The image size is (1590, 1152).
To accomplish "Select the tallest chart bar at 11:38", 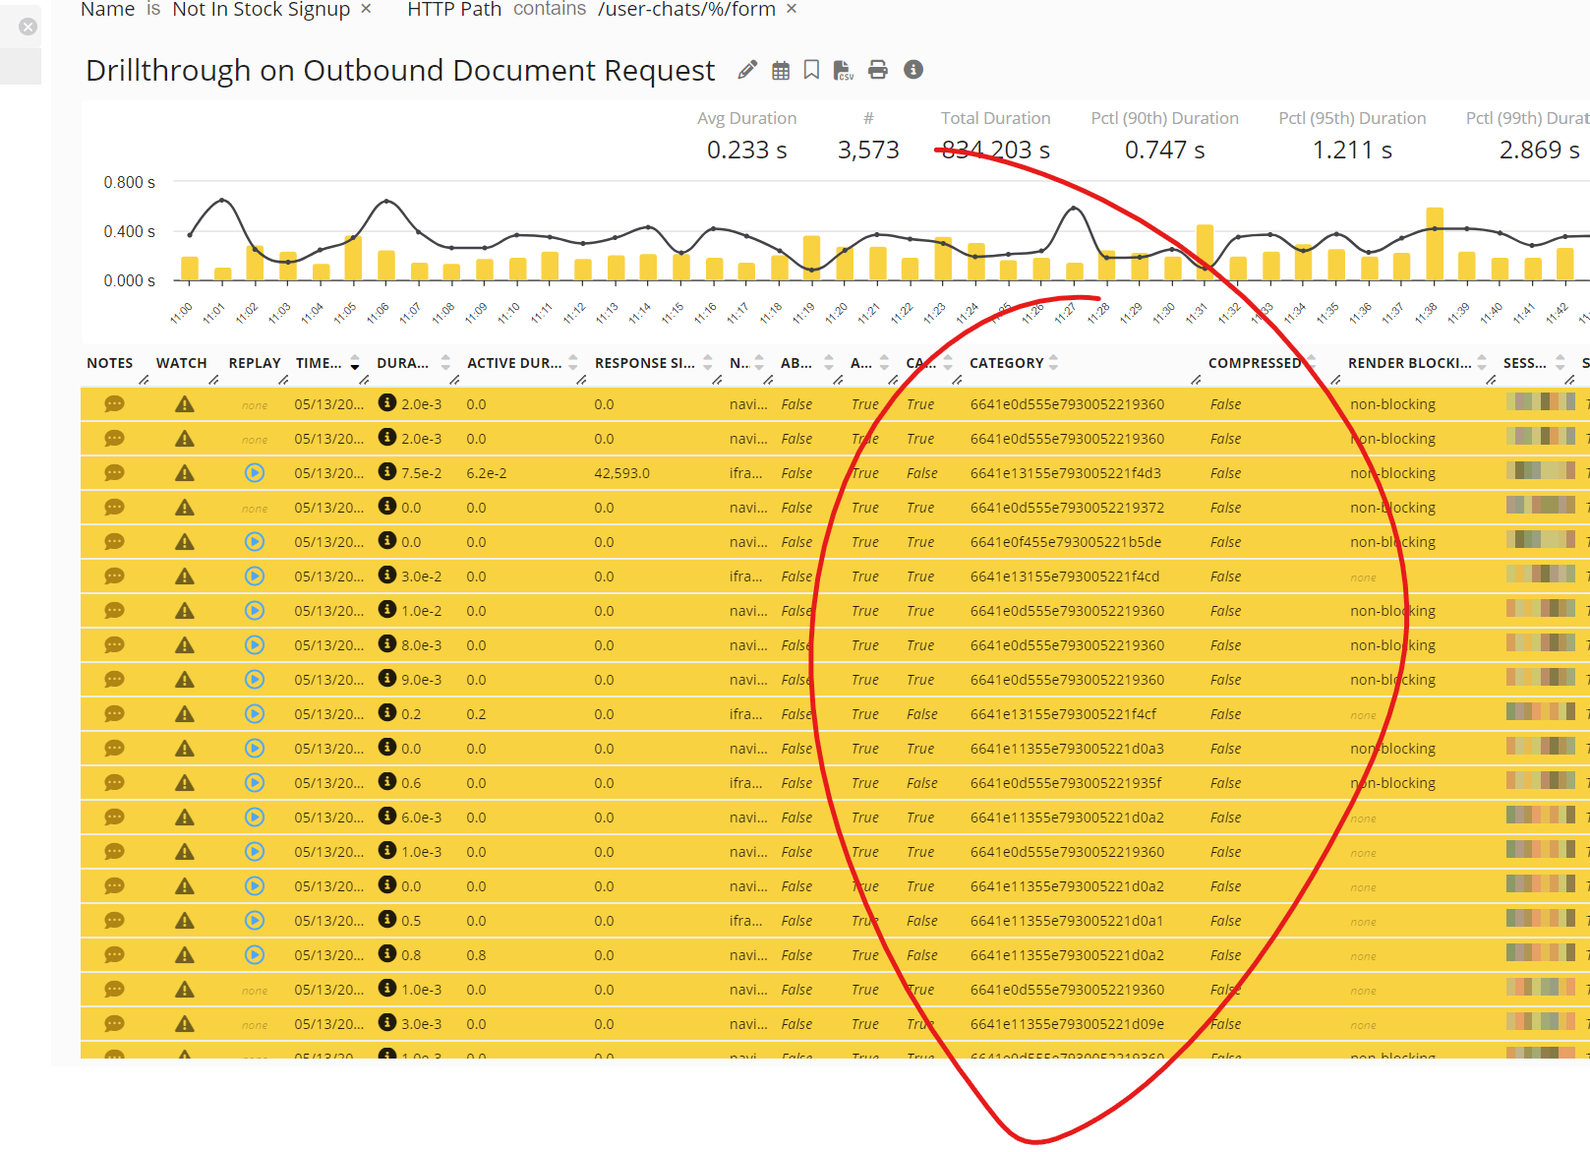I will coord(1435,244).
